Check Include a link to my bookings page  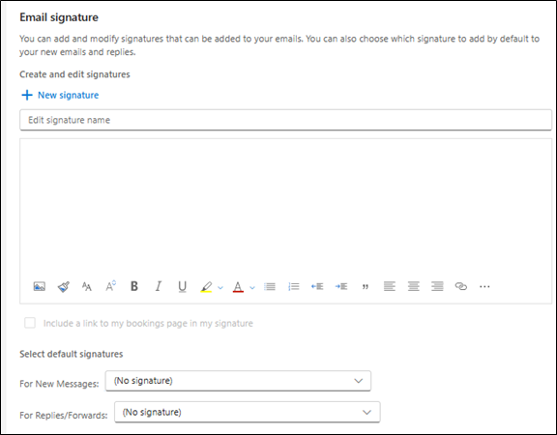30,323
